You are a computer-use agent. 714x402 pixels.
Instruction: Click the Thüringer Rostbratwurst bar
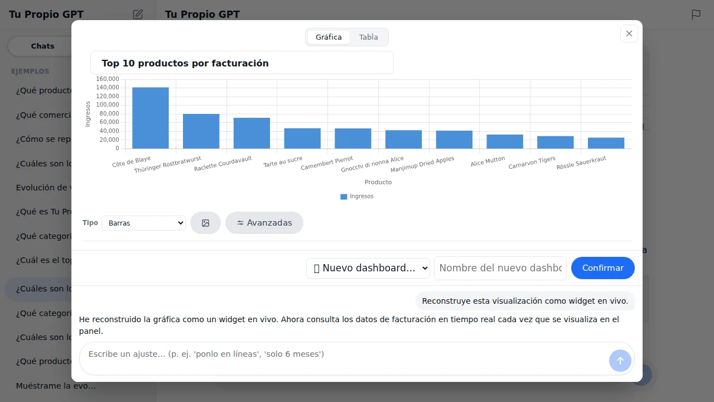pyautogui.click(x=201, y=131)
